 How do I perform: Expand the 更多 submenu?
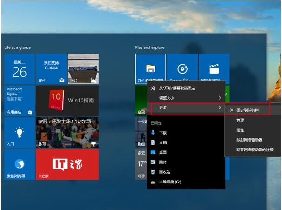click(186, 108)
